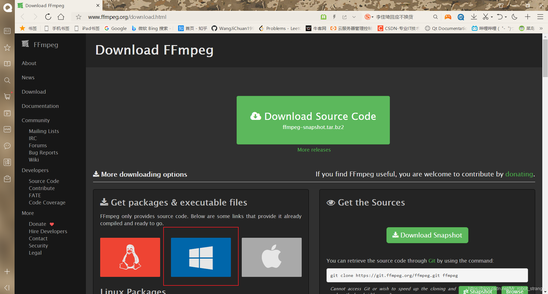Click the Download Source Code button
Screen dimensions: 548x294
(x=313, y=120)
